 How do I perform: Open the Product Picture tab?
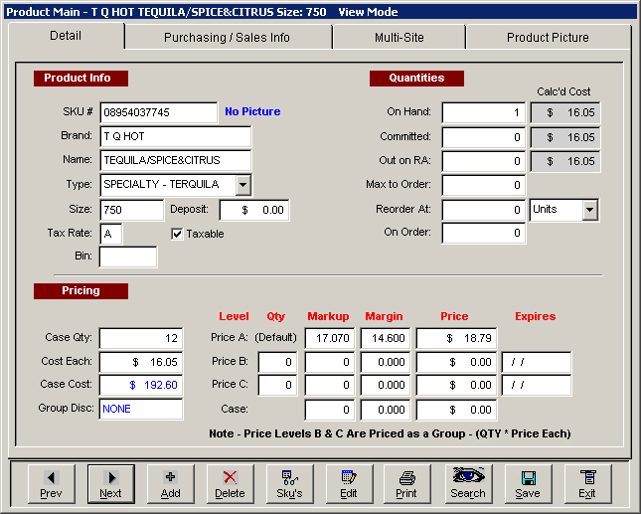coord(548,38)
